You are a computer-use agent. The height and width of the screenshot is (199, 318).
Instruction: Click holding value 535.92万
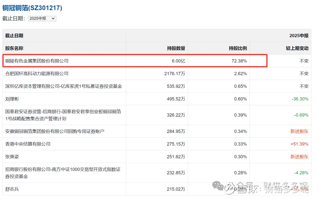tap(176, 86)
